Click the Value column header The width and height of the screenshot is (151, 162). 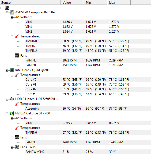[73, 2]
